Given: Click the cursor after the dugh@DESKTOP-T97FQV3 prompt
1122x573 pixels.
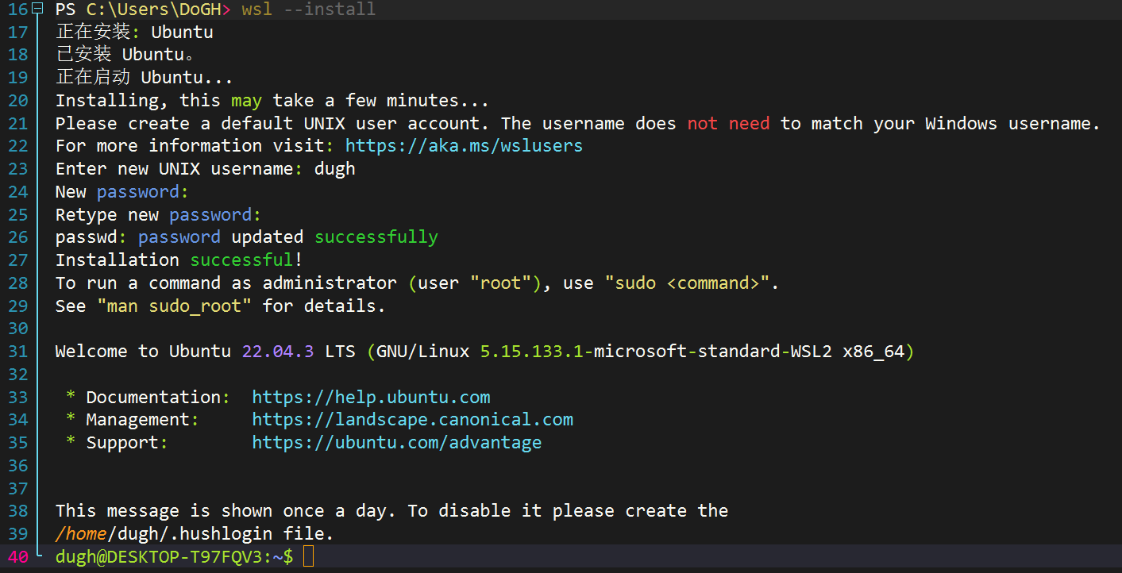Looking at the screenshot, I should tap(309, 557).
